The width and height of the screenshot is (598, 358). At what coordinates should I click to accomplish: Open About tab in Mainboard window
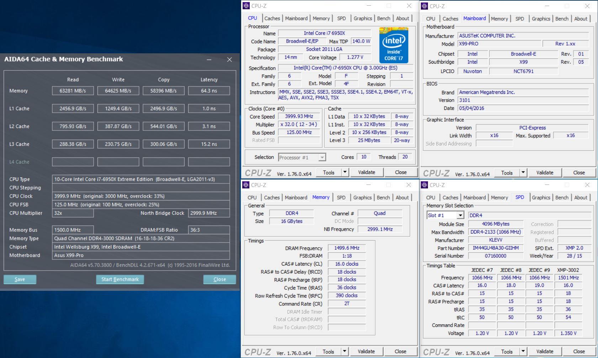581,19
